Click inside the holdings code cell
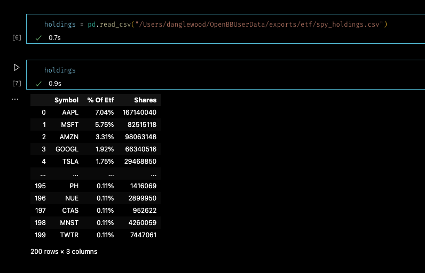425x273 pixels. tap(225, 75)
